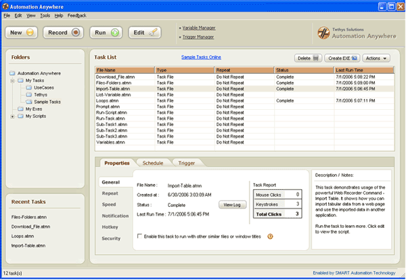Viewport: 406px width, 280px height.
Task: Click the trash icon on Delete button
Action: (x=317, y=58)
